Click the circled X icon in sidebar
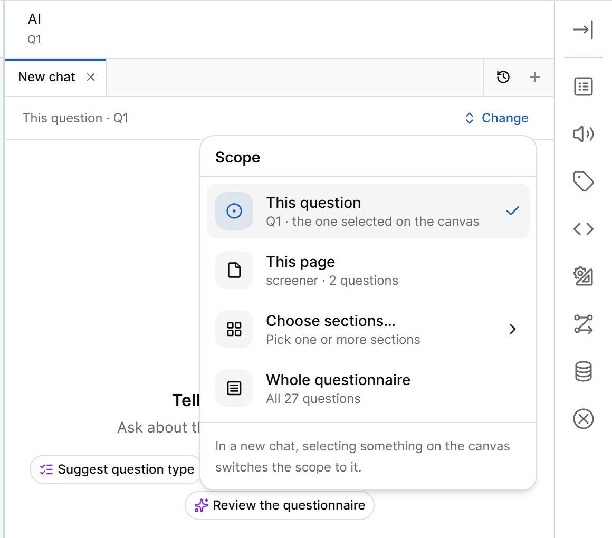Image resolution: width=612 pixels, height=538 pixels. 583,419
